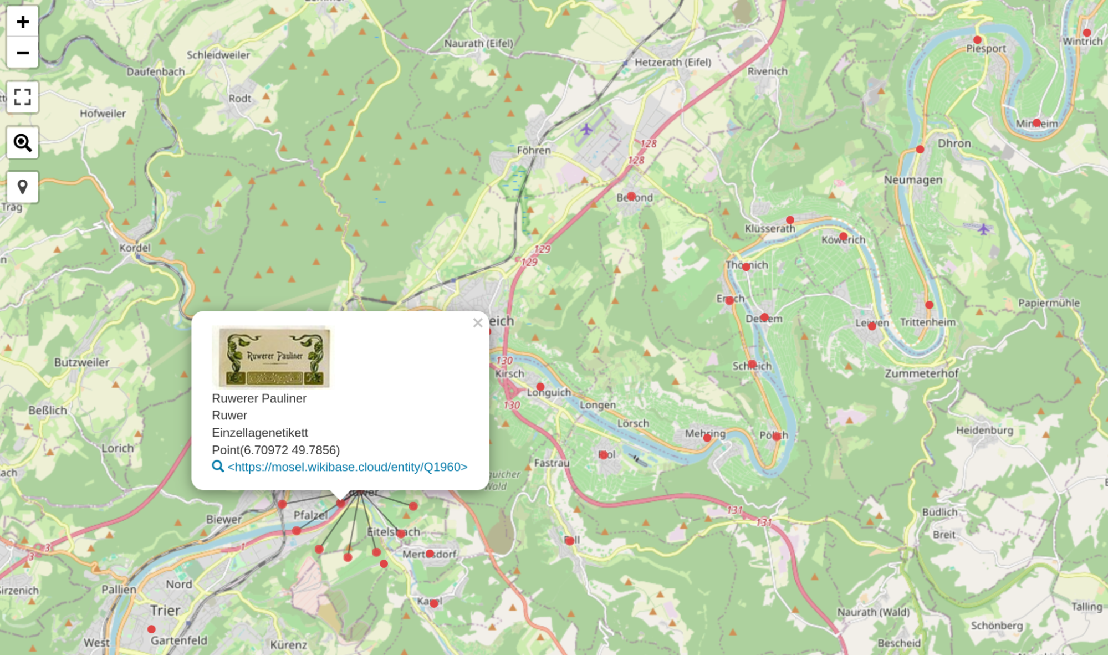Image resolution: width=1108 pixels, height=656 pixels.
Task: Select the red marker at Bekond
Action: click(631, 196)
